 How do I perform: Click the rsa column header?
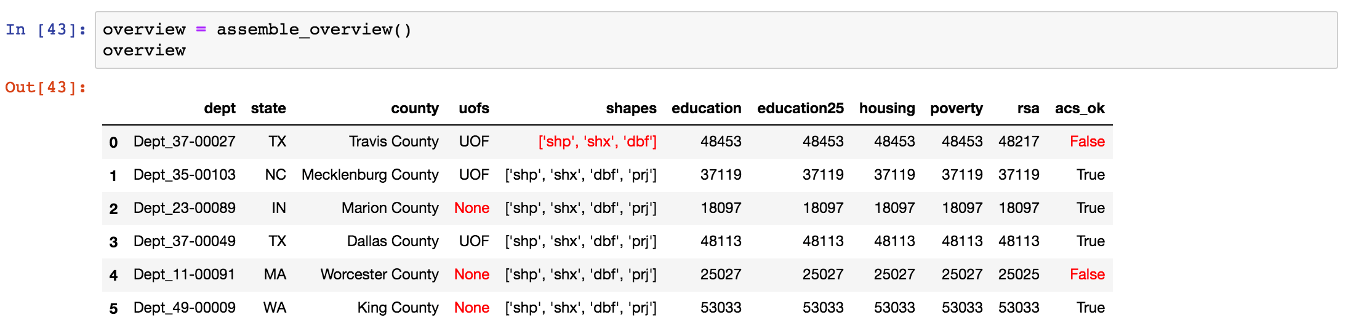pyautogui.click(x=1028, y=108)
